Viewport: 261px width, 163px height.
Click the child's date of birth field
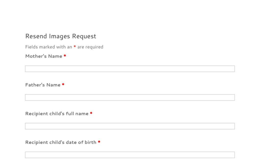pyautogui.click(x=130, y=155)
